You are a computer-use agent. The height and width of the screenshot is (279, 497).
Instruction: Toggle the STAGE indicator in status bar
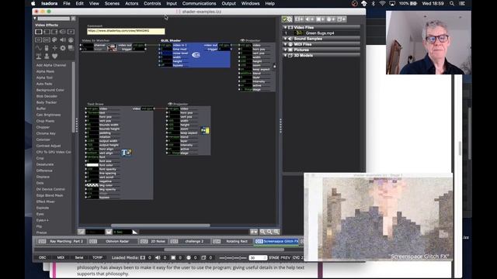pyautogui.click(x=274, y=258)
